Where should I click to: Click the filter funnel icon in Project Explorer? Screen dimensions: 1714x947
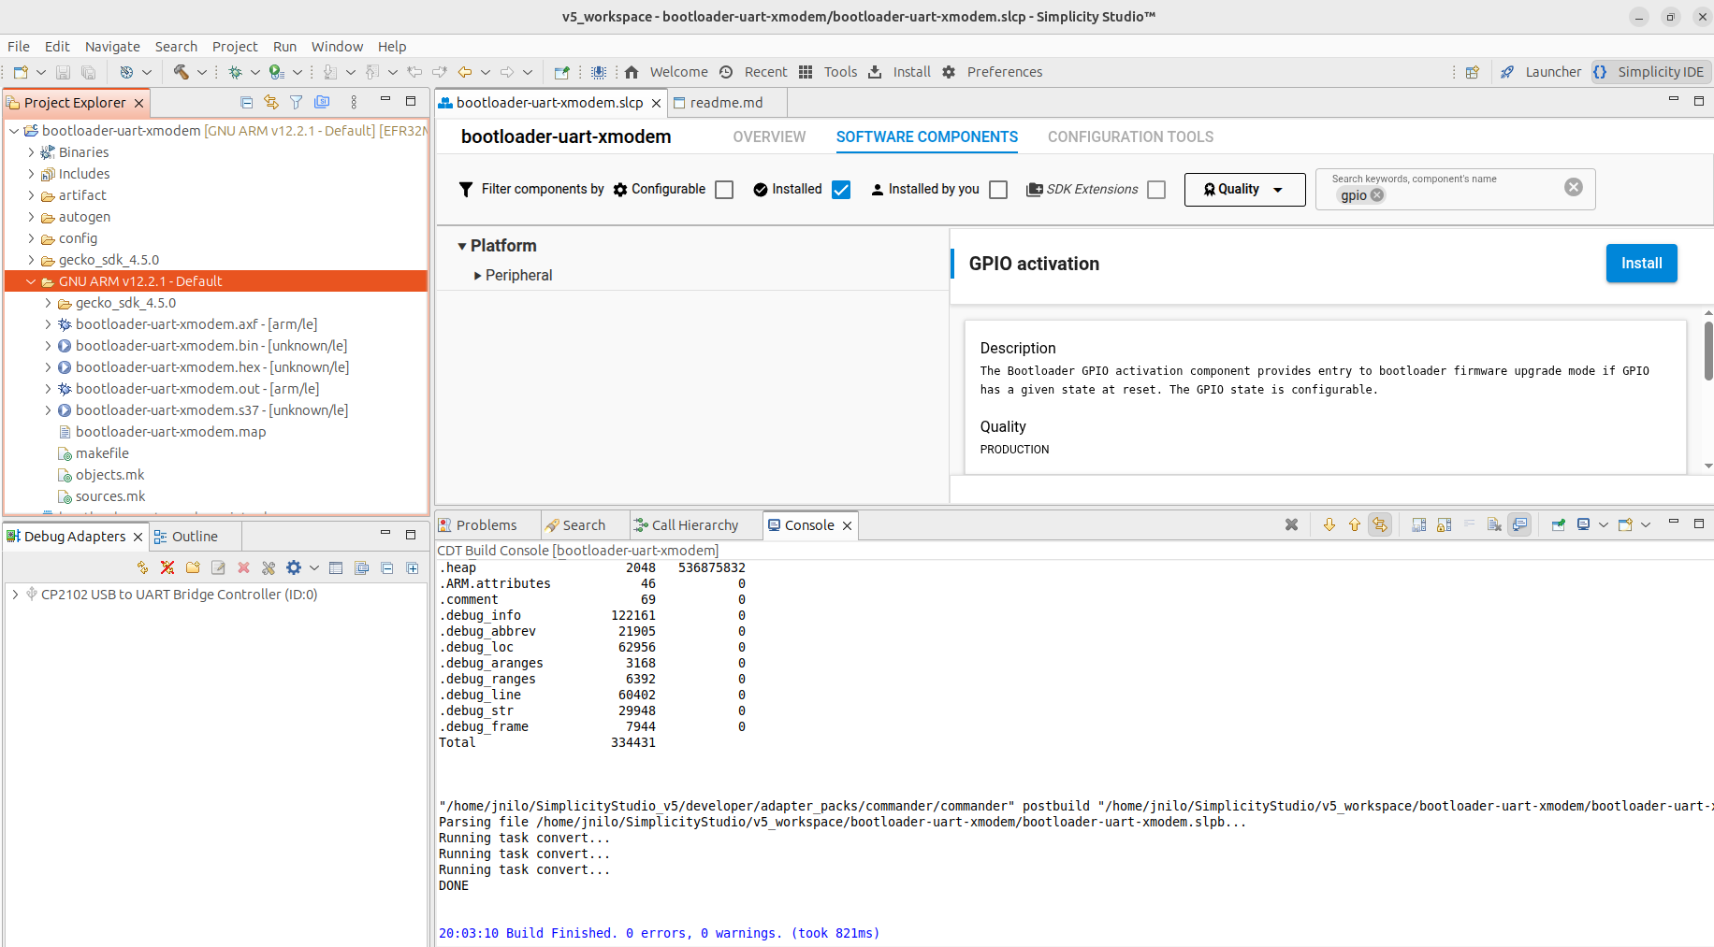click(297, 102)
